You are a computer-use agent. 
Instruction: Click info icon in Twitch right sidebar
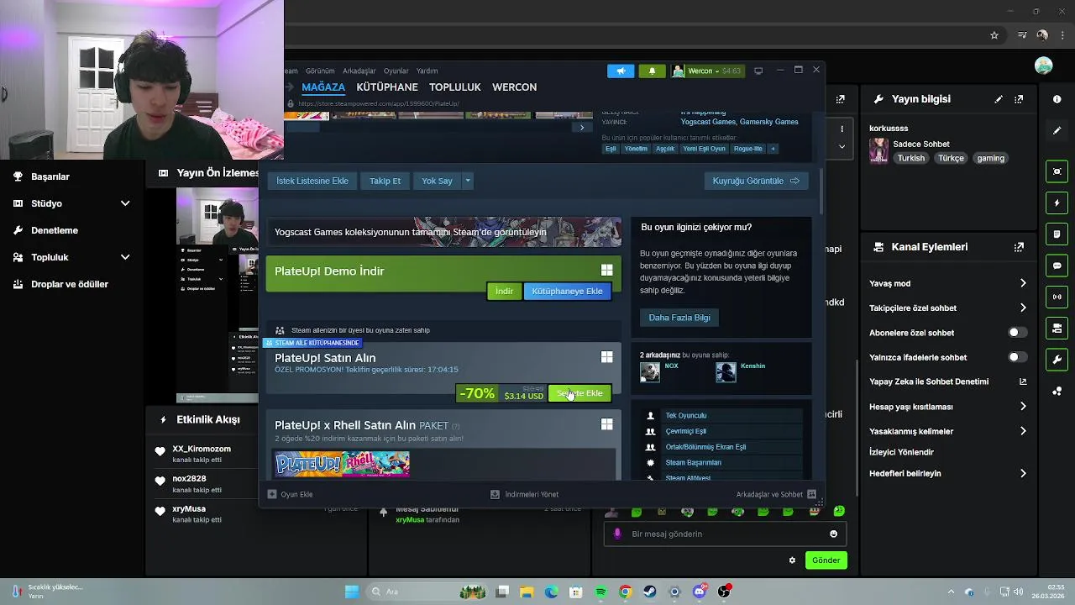pyautogui.click(x=1057, y=99)
